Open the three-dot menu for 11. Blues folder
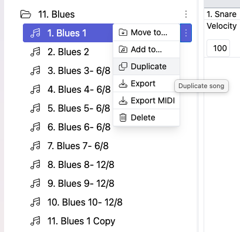240x232 pixels. click(x=186, y=14)
